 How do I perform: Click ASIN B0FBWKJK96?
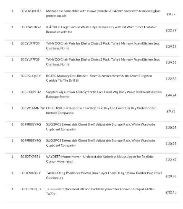point(31,27)
